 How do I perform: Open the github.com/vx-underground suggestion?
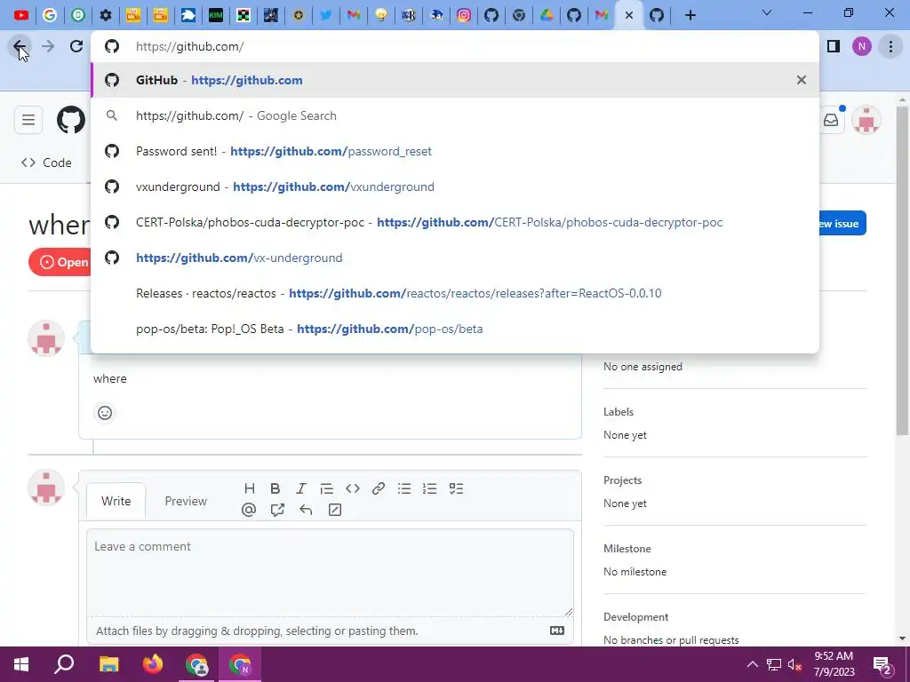click(455, 258)
